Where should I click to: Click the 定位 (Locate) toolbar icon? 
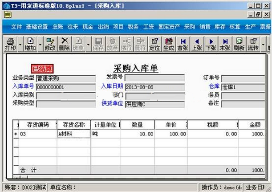tap(154, 44)
